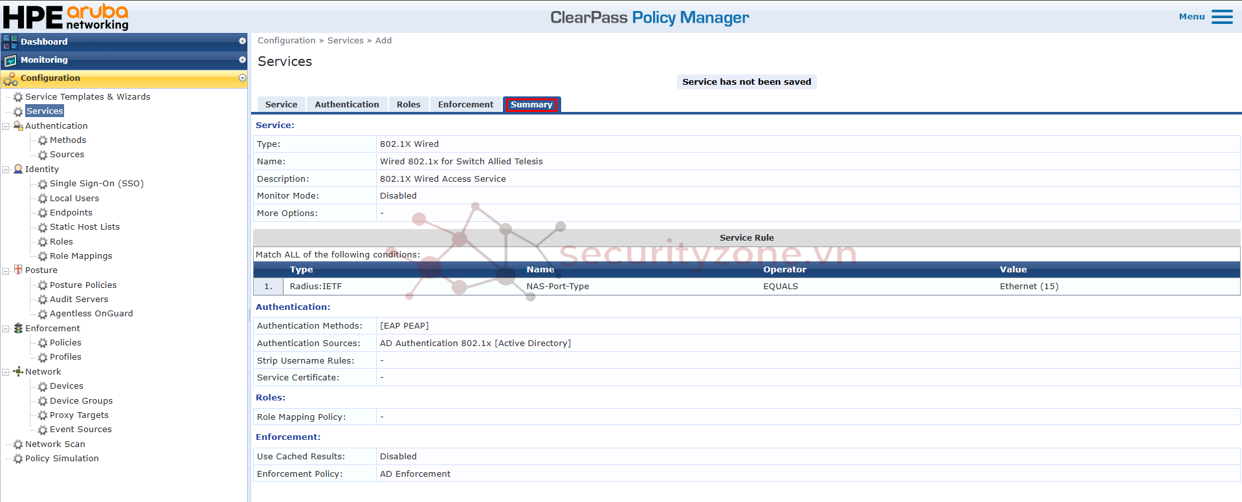
Task: Click the Identity person icon
Action: coord(18,169)
